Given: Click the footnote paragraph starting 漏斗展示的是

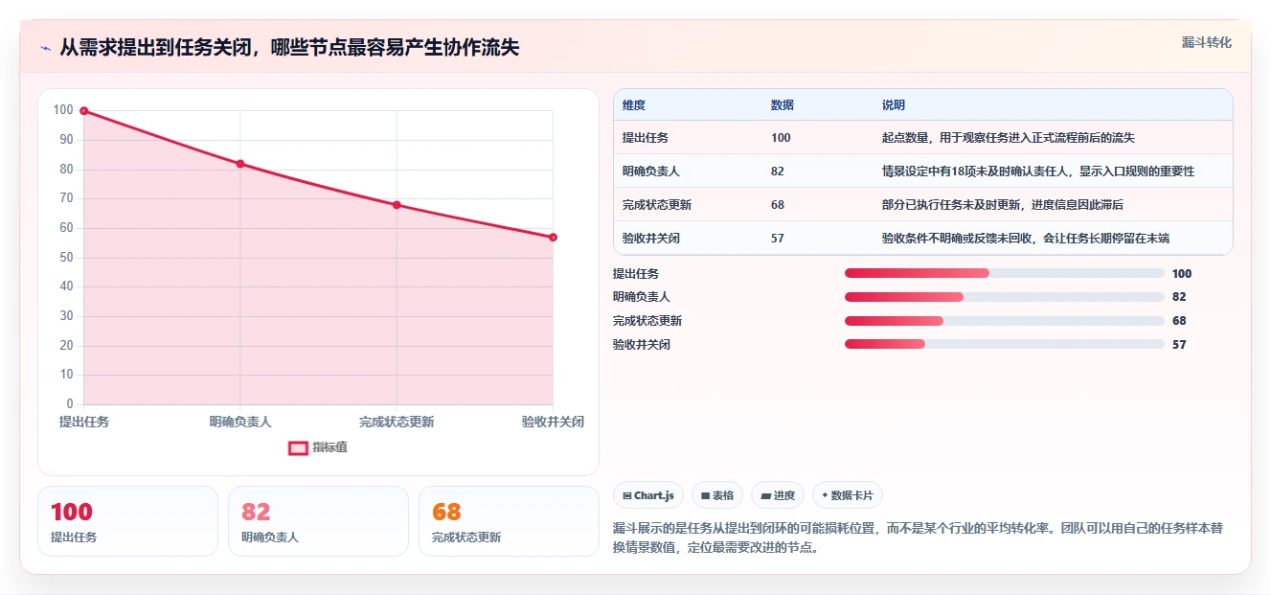Looking at the screenshot, I should point(918,538).
